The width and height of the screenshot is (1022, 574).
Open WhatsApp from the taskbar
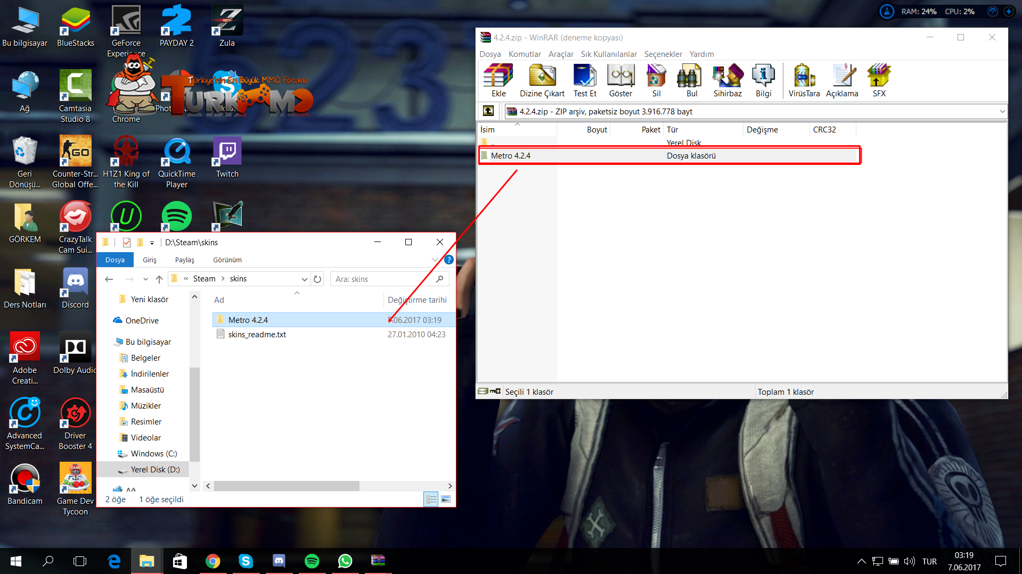(x=345, y=561)
